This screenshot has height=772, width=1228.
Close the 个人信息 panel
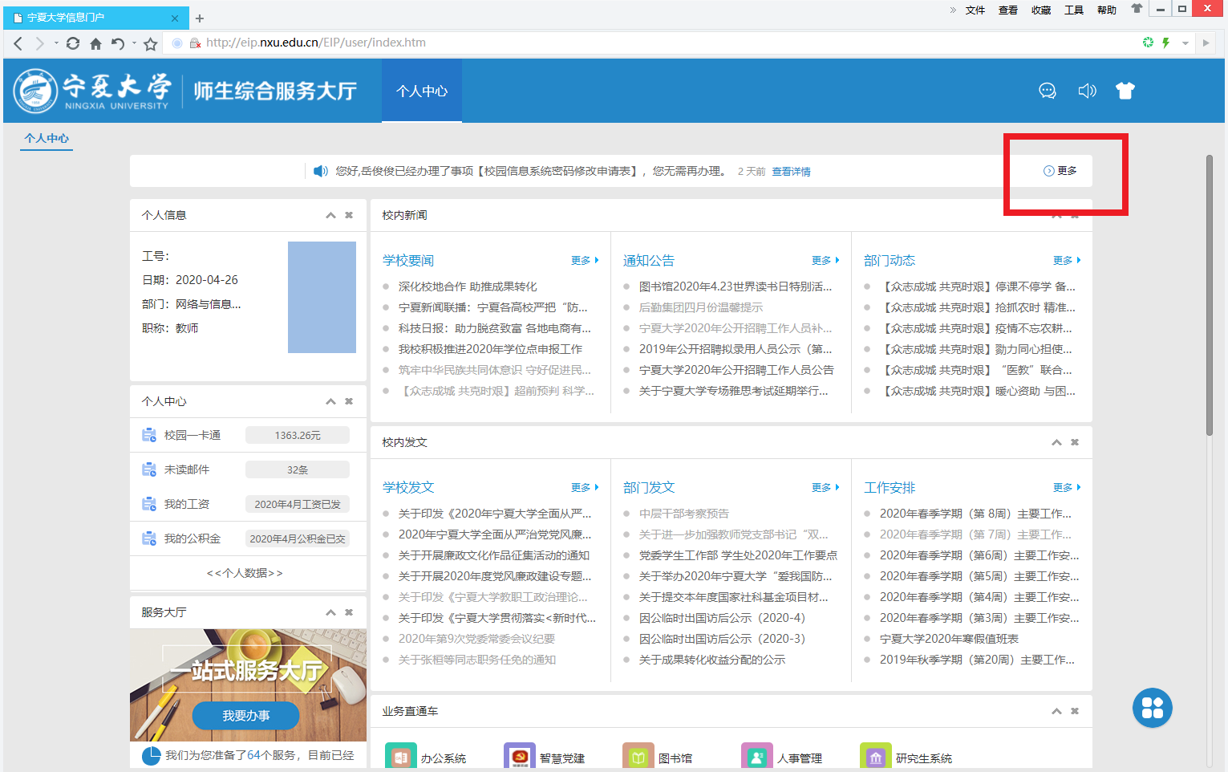(x=349, y=215)
